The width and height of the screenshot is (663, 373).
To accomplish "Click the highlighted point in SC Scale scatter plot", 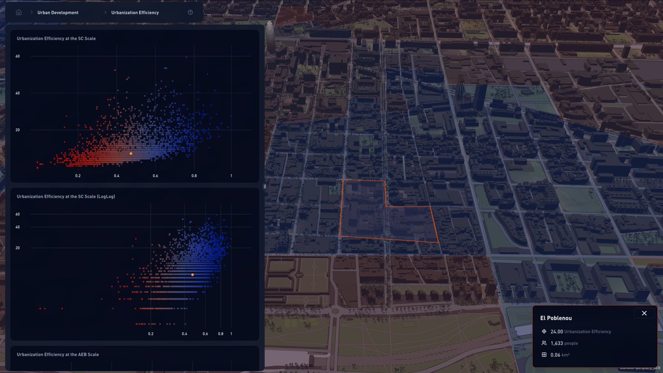I will (131, 153).
